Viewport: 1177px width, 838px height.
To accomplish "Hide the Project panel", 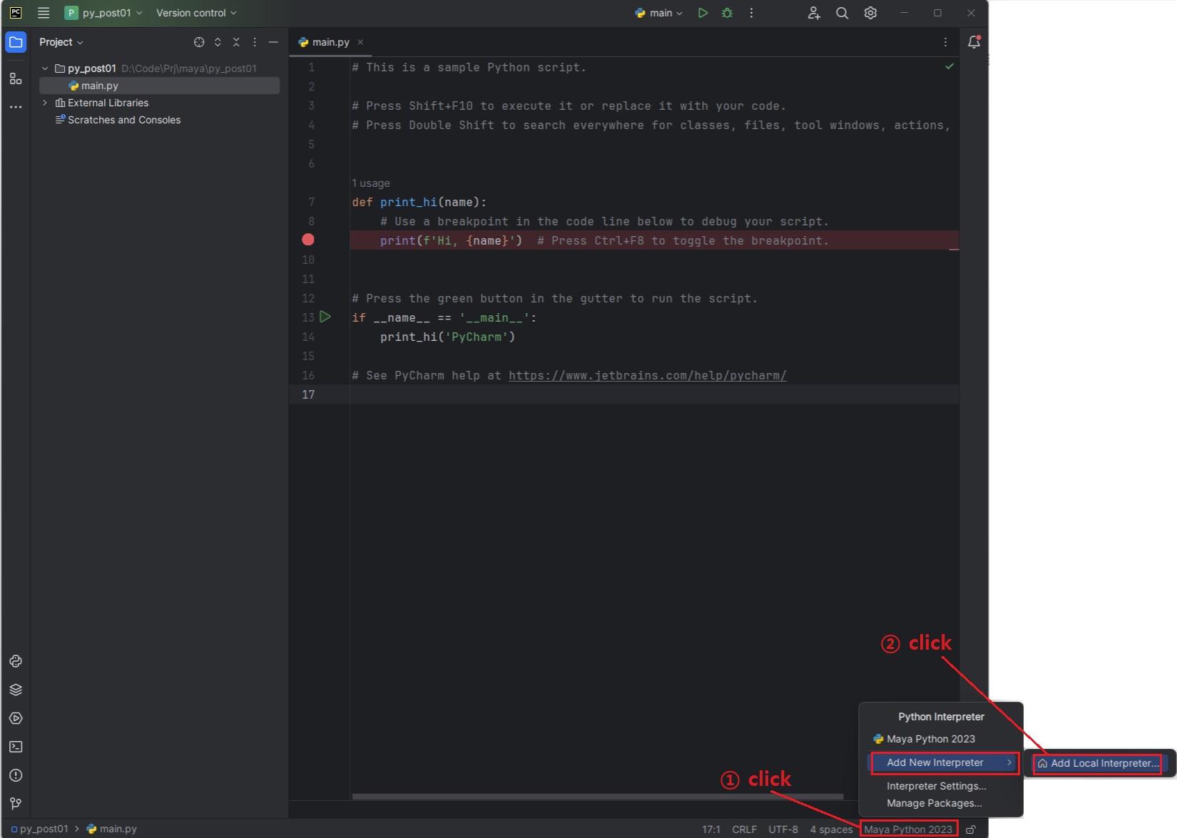I will click(x=273, y=42).
